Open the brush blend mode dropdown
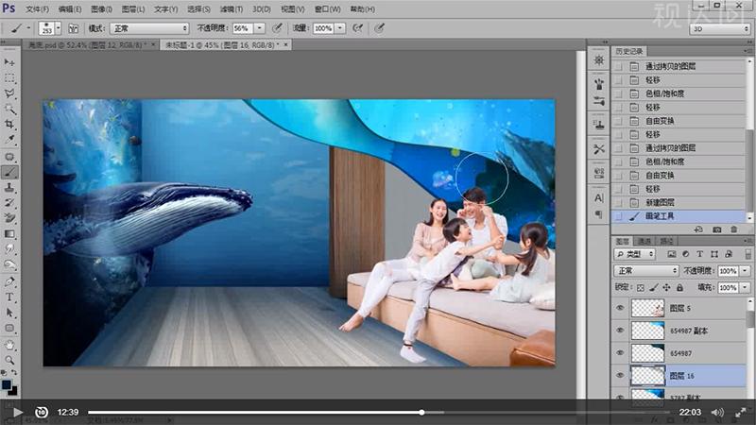756x425 pixels. 148,28
